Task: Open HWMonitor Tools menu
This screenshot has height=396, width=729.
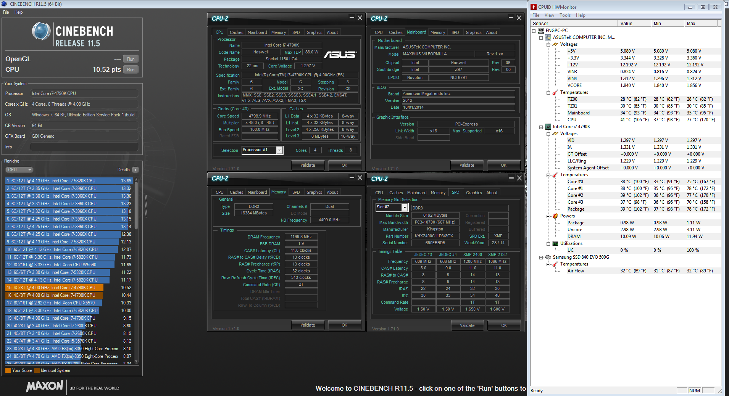Action: [565, 15]
